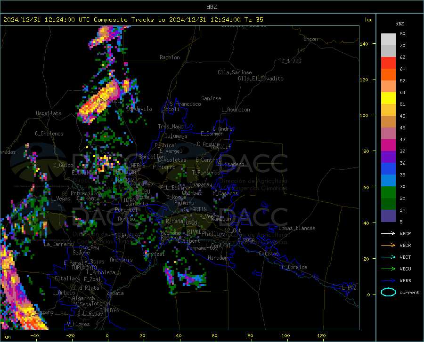Click the 'Tulumaya' map label

pos(176,136)
